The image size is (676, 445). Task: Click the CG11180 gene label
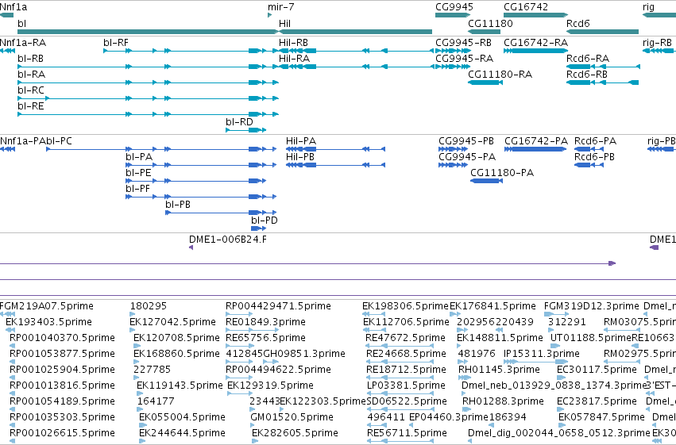click(490, 23)
